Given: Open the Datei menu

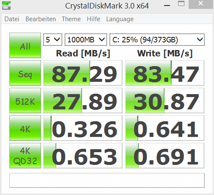Looking at the screenshot, I should click(12, 19).
